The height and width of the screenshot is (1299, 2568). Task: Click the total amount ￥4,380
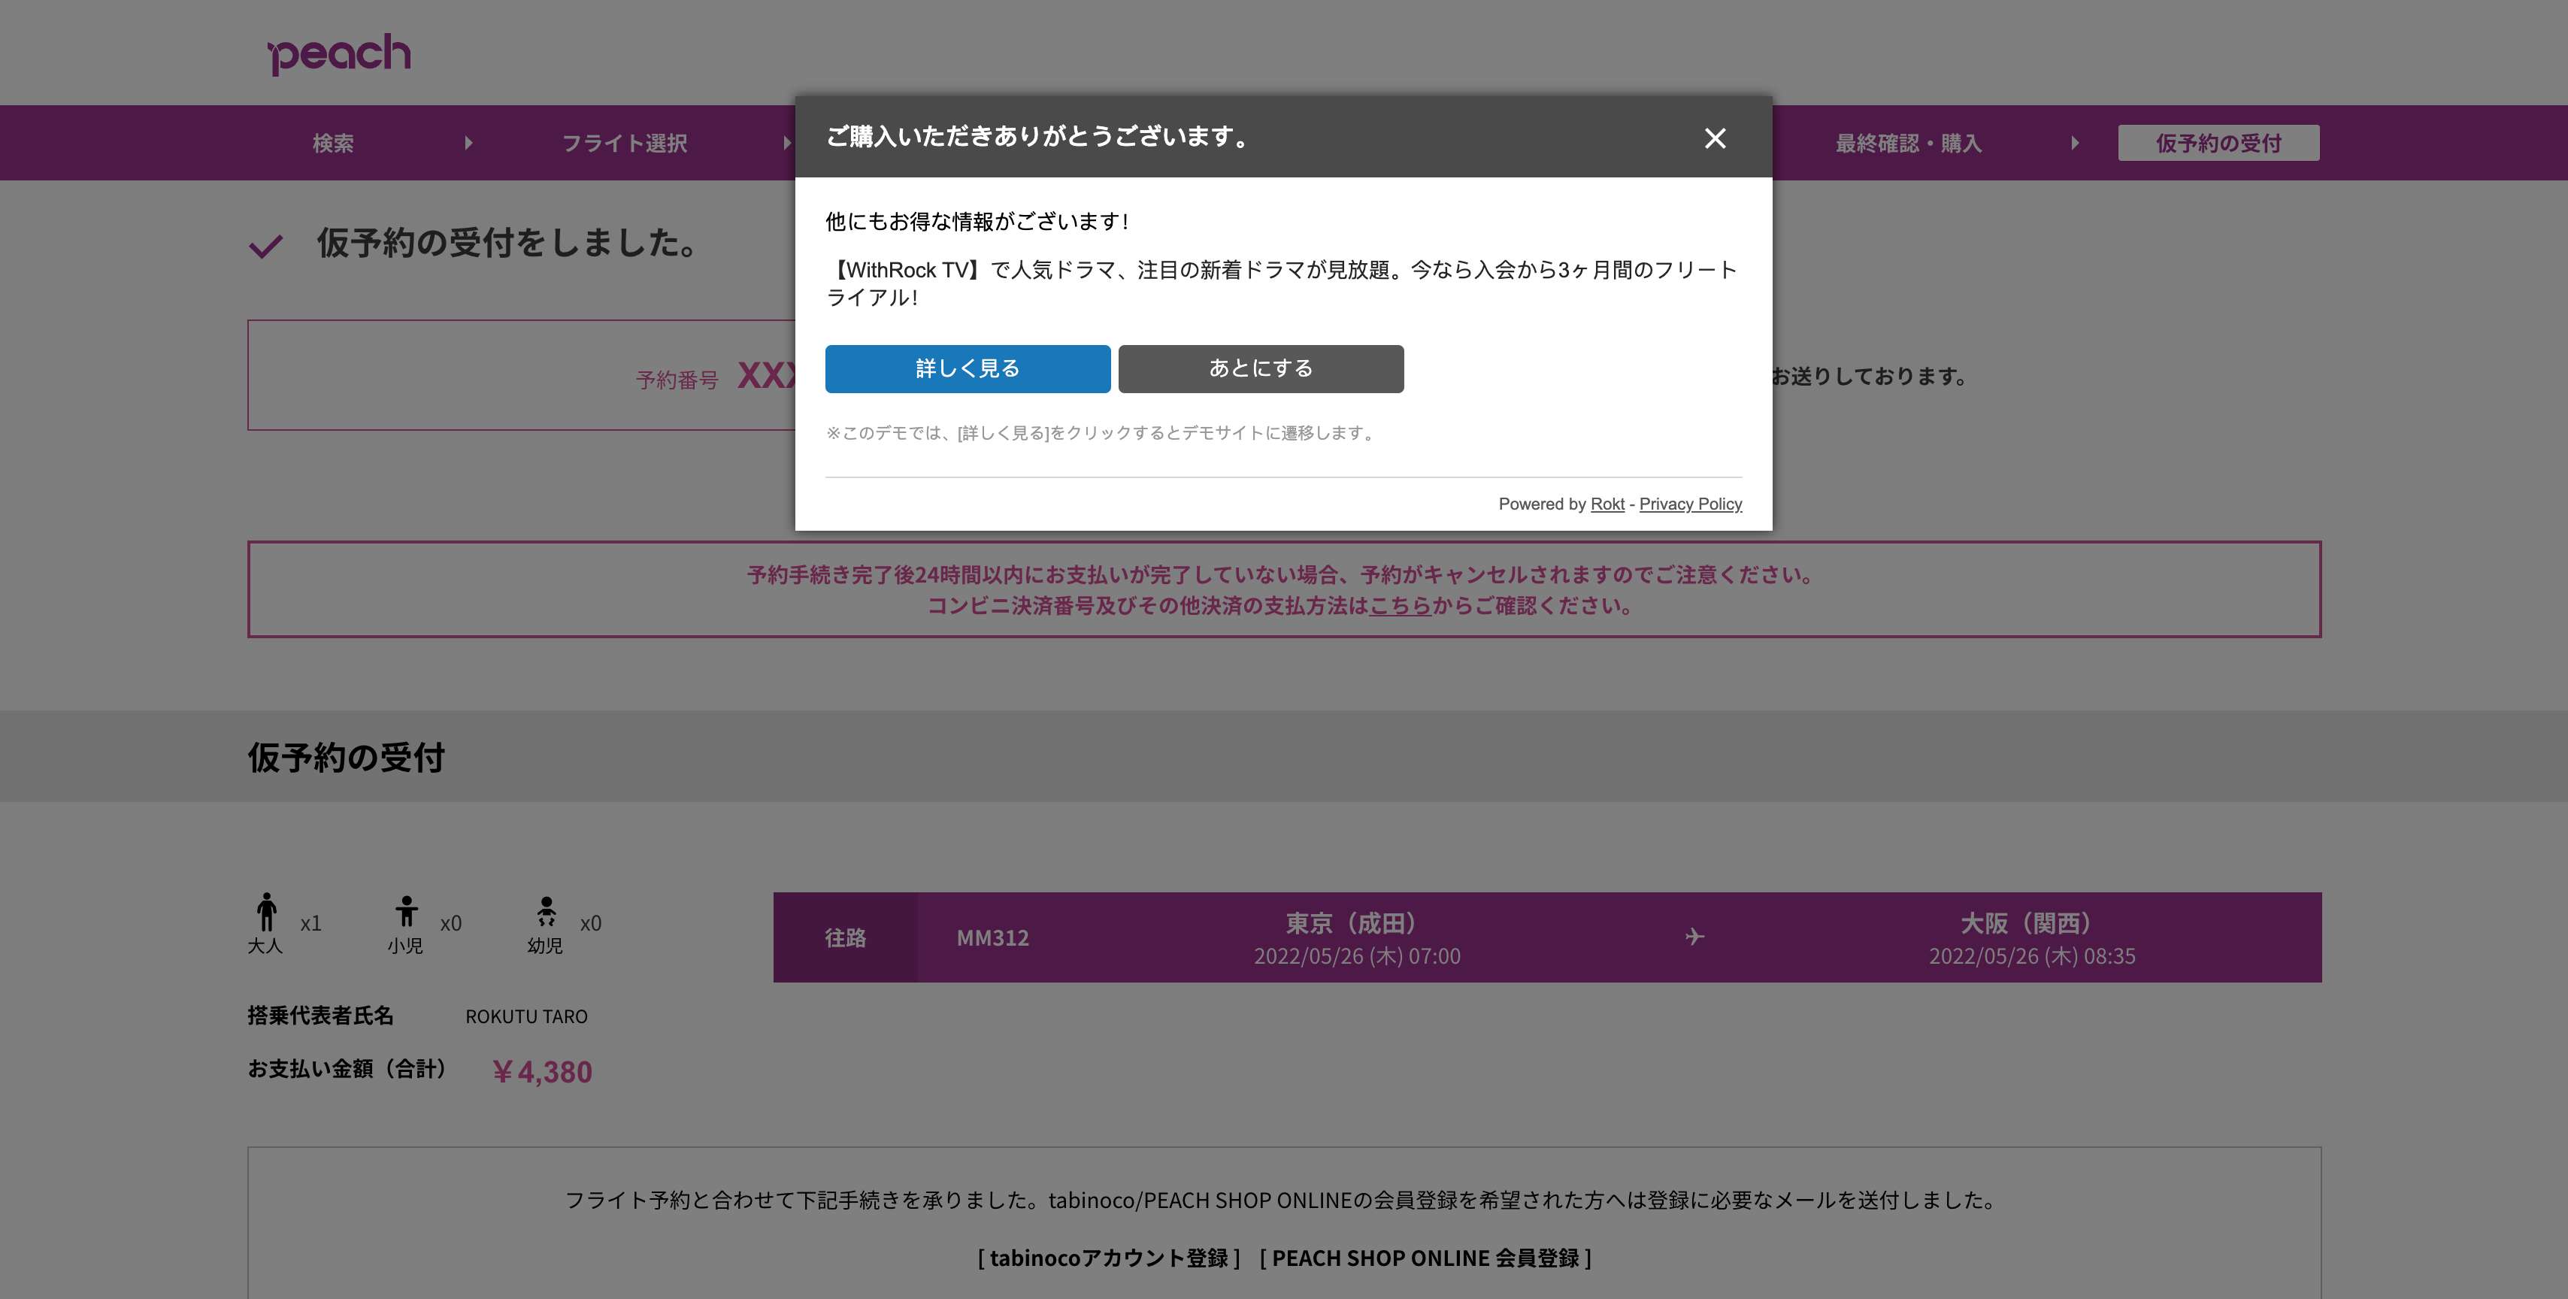click(542, 1072)
